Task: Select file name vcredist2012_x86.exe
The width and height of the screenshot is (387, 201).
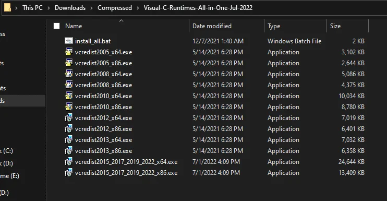Action: pyautogui.click(x=103, y=128)
